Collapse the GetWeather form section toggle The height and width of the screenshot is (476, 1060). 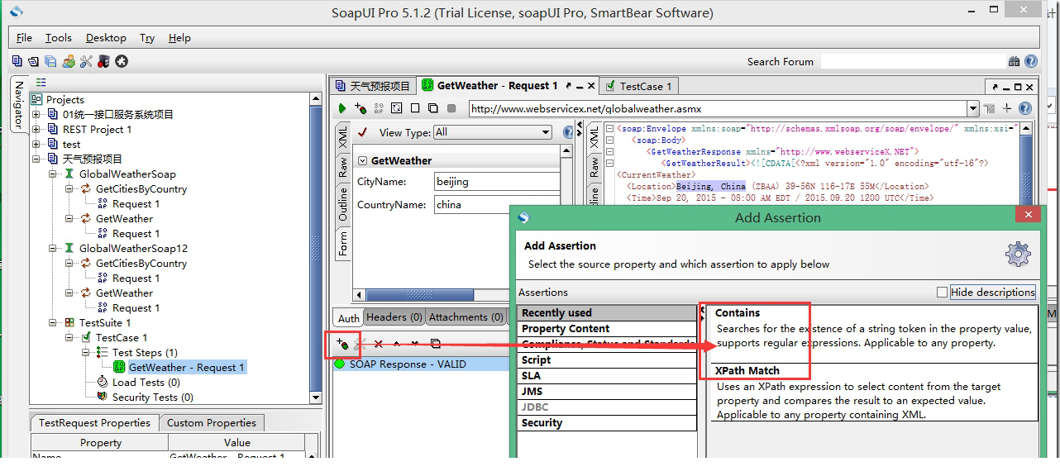pos(362,160)
